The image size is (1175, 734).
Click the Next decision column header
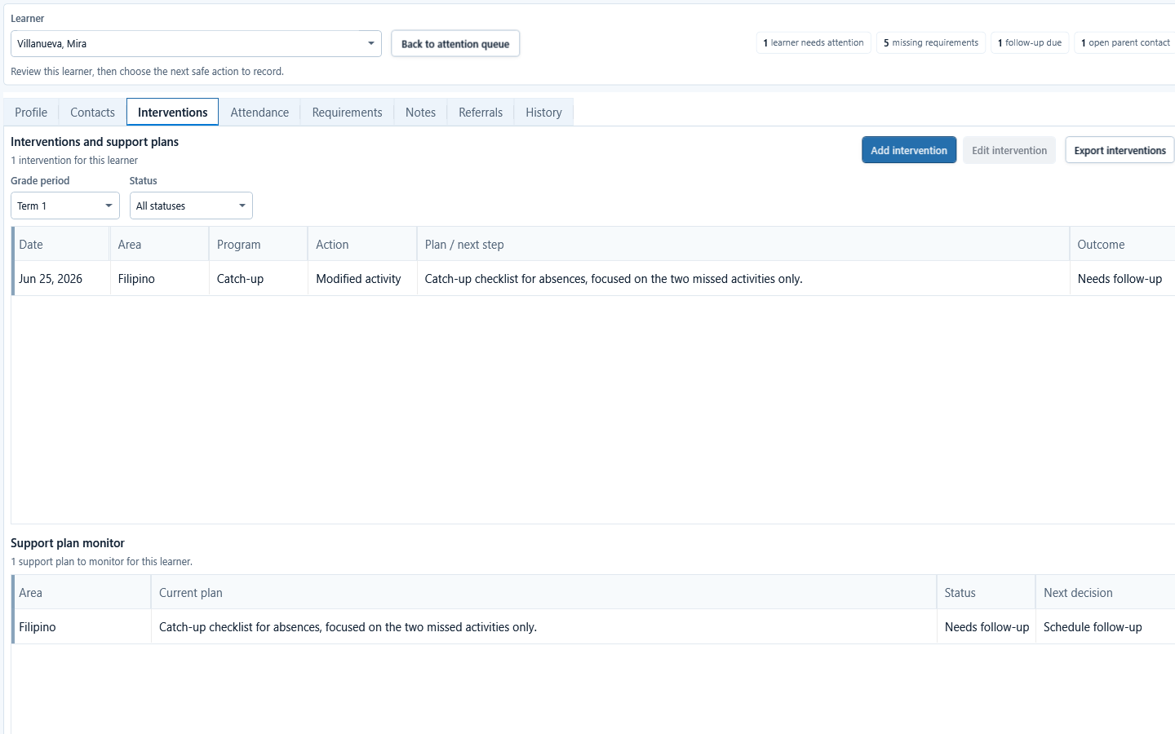pos(1106,593)
